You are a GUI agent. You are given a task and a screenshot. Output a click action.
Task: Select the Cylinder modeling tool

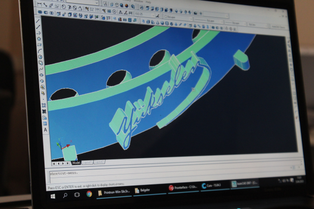(x=167, y=24)
